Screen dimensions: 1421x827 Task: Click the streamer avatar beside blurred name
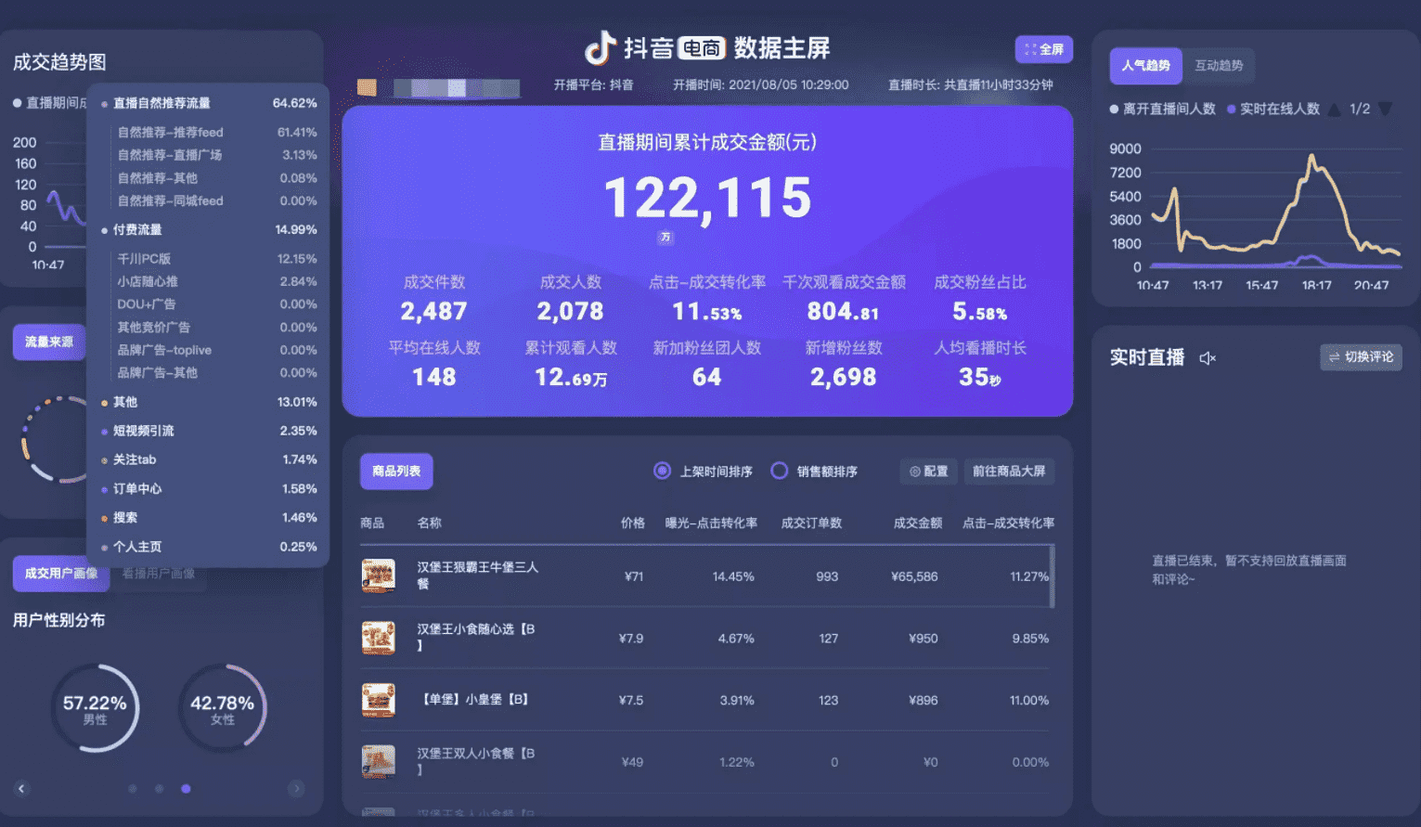click(367, 87)
